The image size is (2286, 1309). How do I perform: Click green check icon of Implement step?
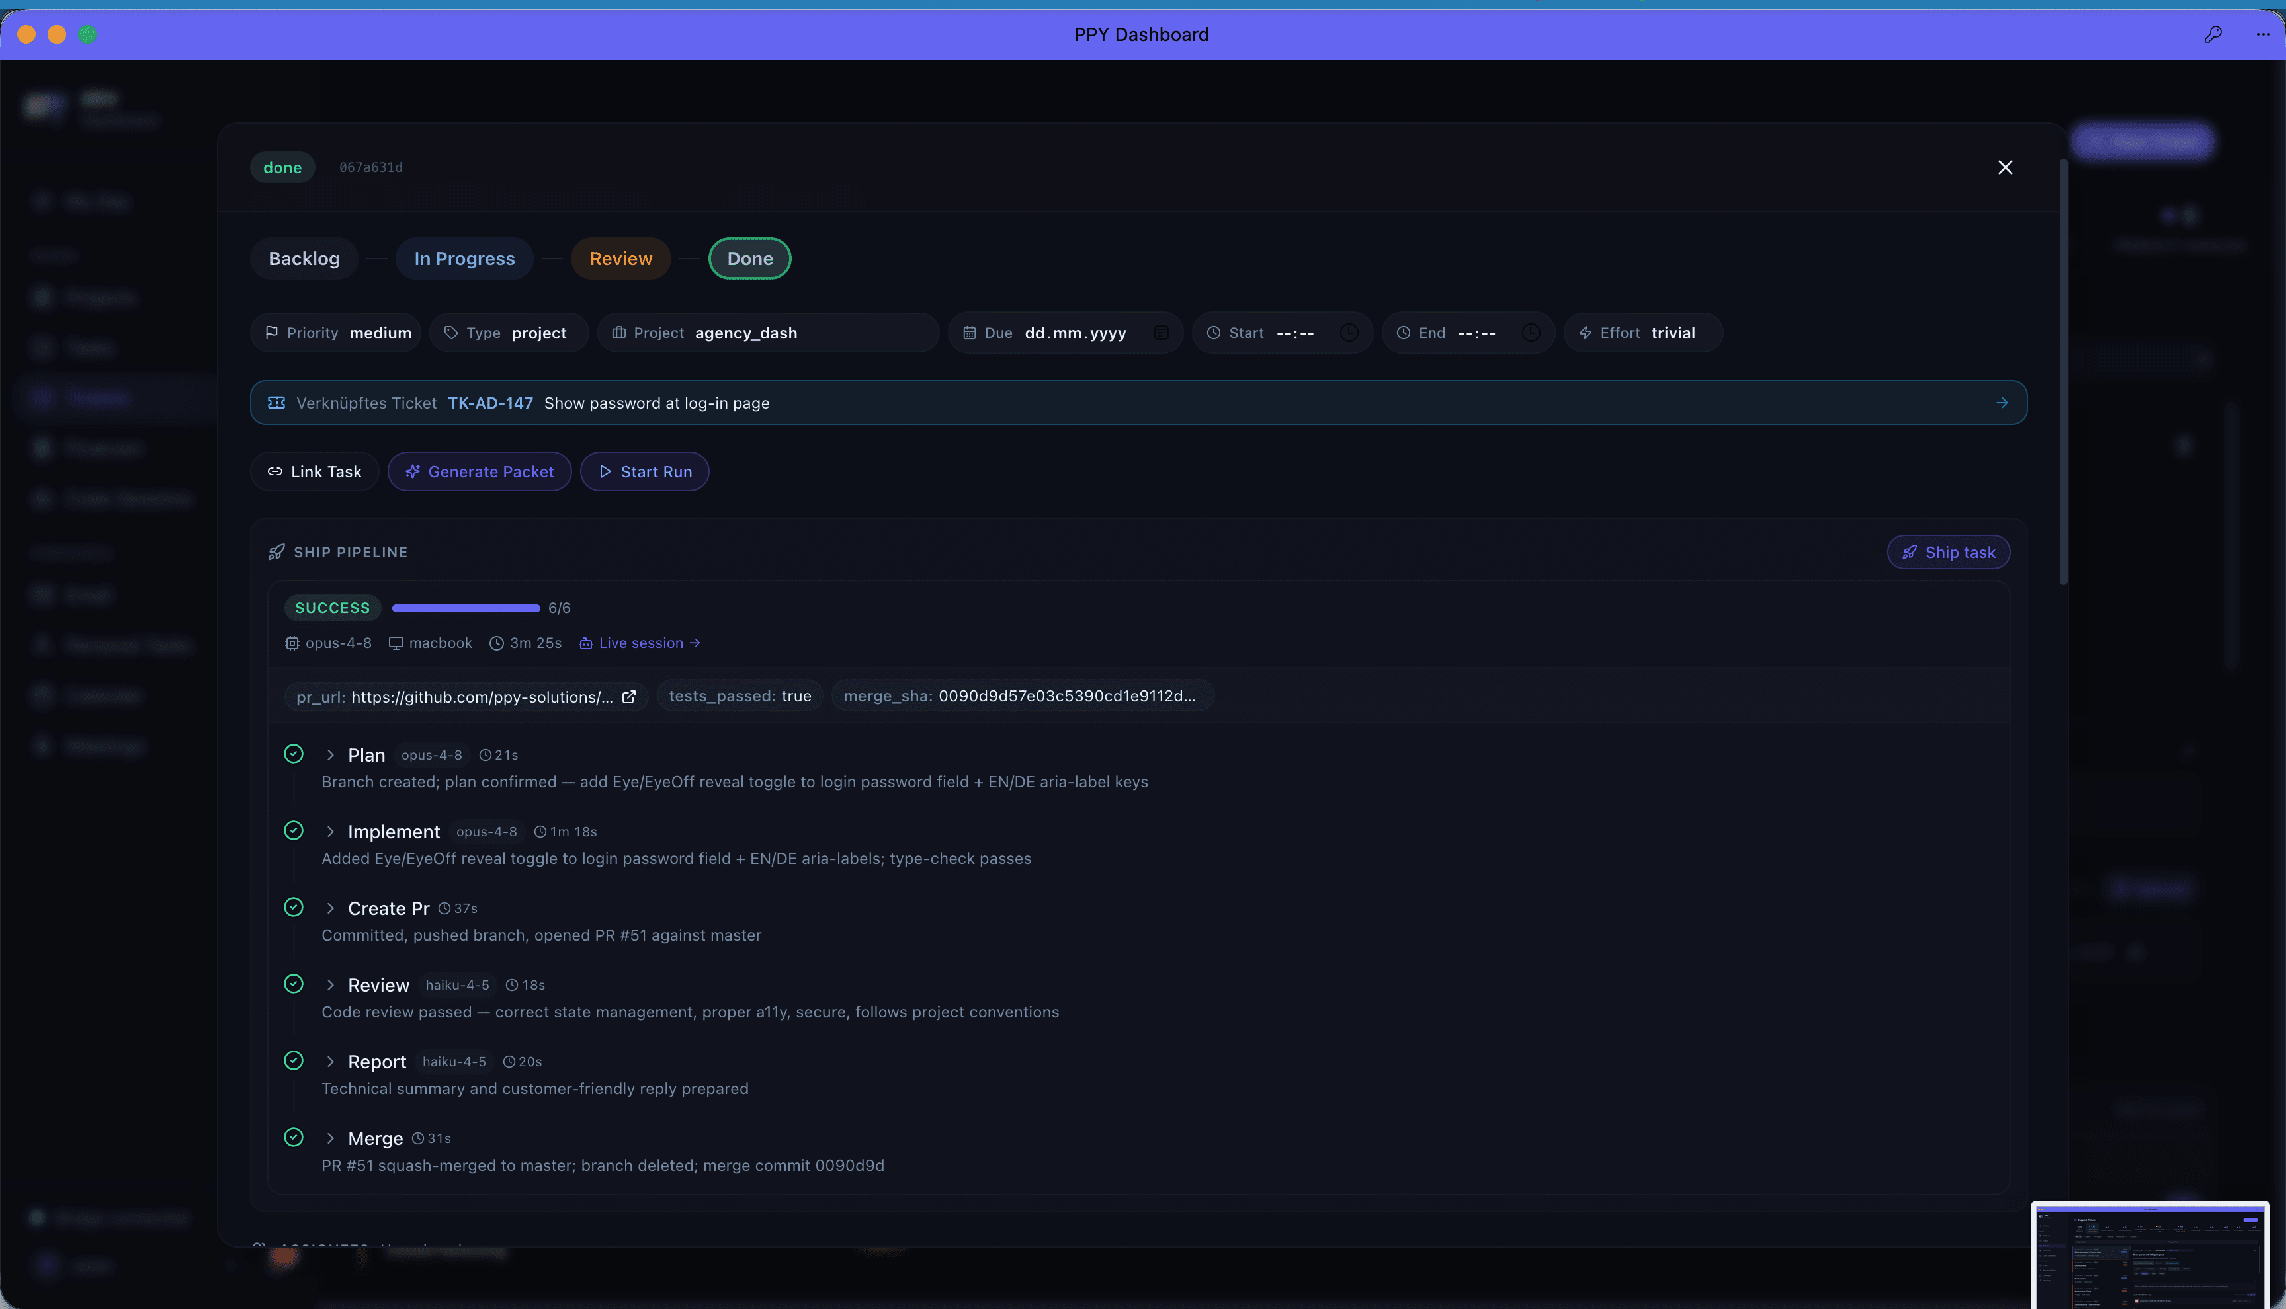[293, 831]
